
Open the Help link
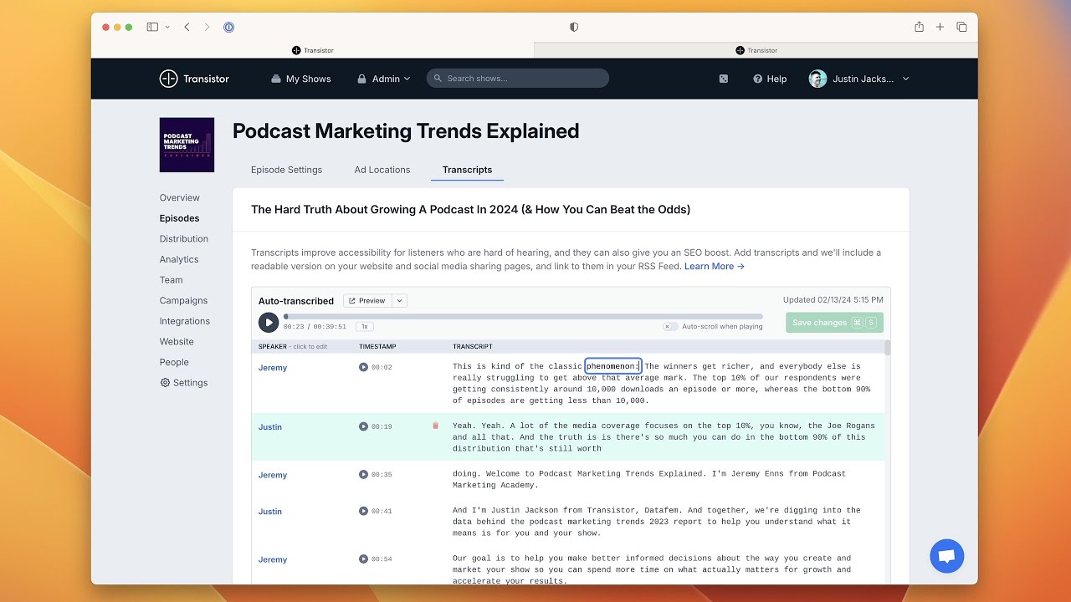(770, 79)
